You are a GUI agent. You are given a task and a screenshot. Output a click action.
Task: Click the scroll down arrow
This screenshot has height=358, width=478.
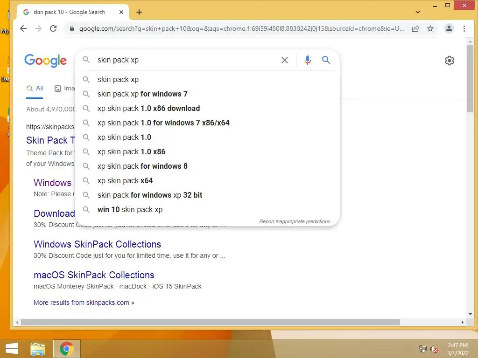470,314
